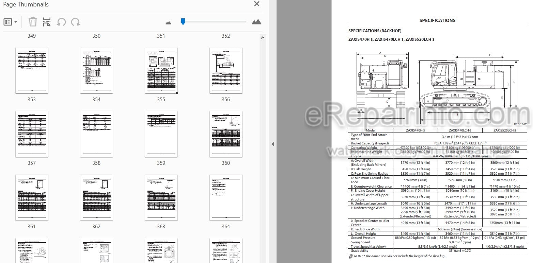Select page 355 thumbnail
The height and width of the screenshot is (263, 533).
pyautogui.click(x=161, y=70)
